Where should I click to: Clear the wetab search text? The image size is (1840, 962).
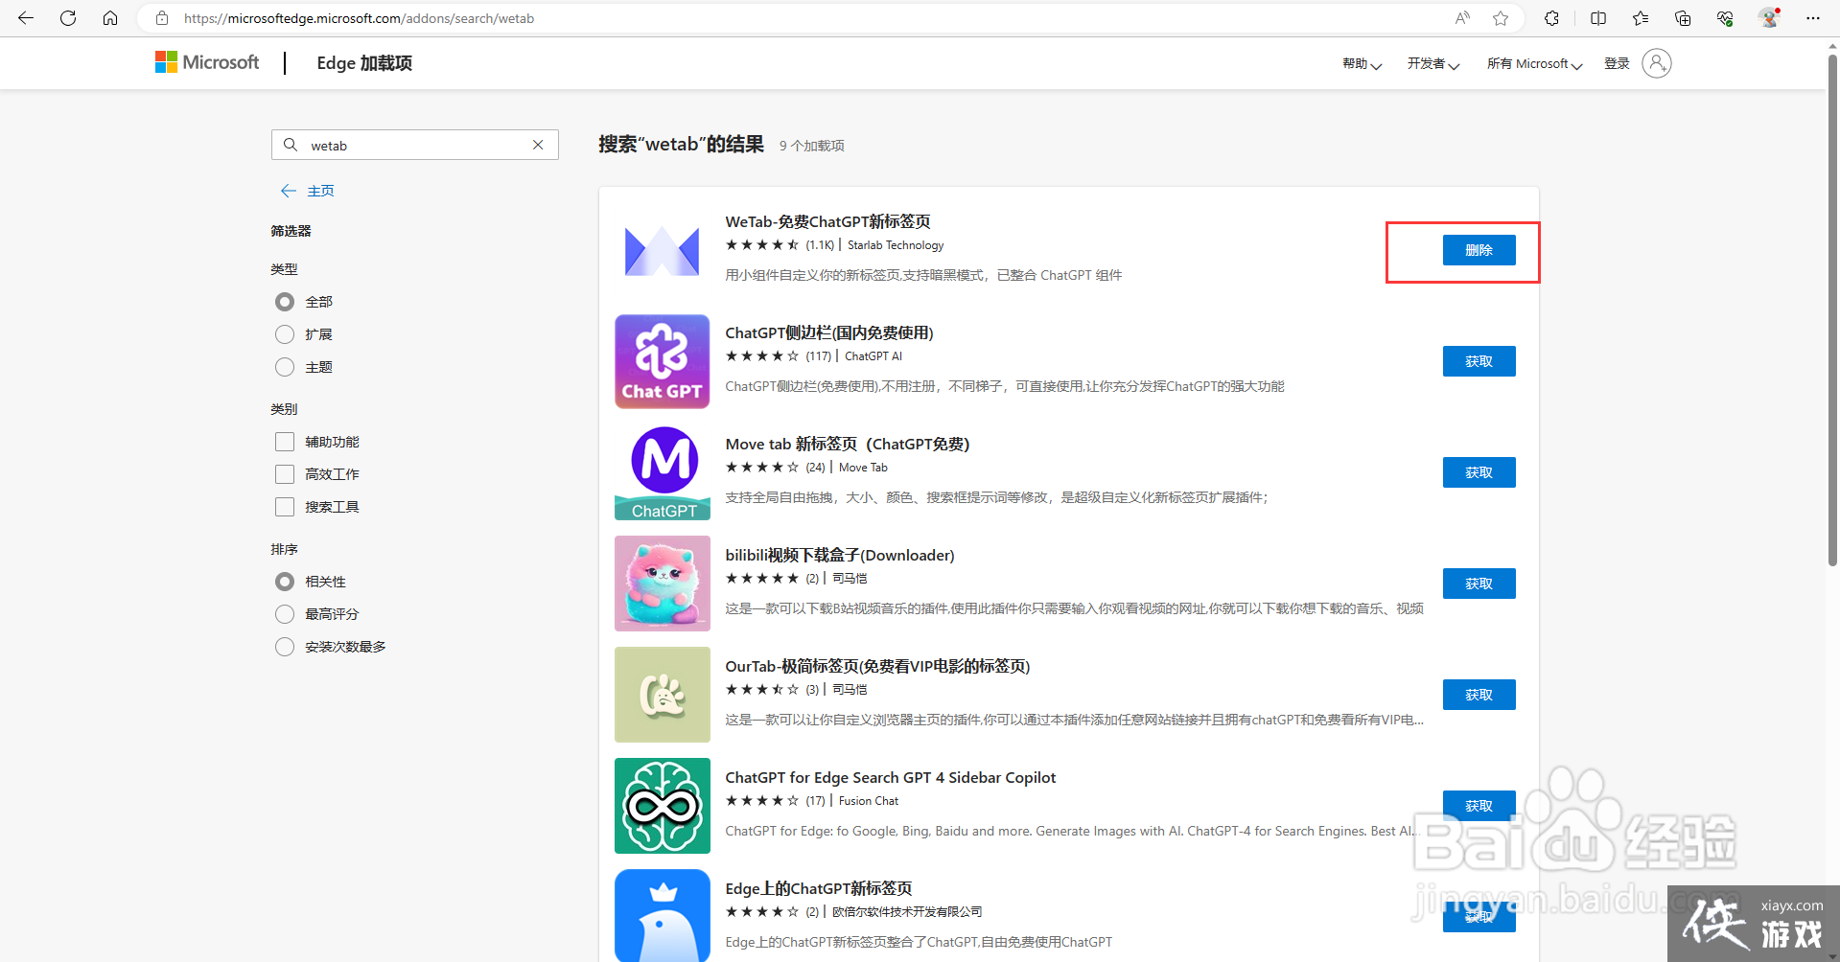point(538,145)
